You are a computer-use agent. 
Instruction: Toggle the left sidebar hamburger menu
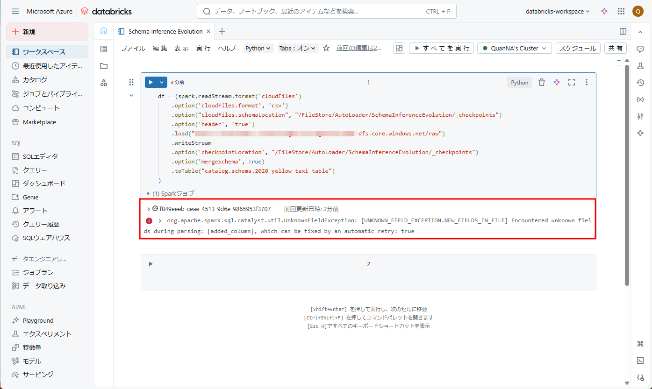click(15, 11)
